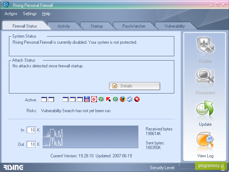229x172 pixels.
Task: Click 'Current Version: 19.28.10' text
Action: (x=72, y=156)
